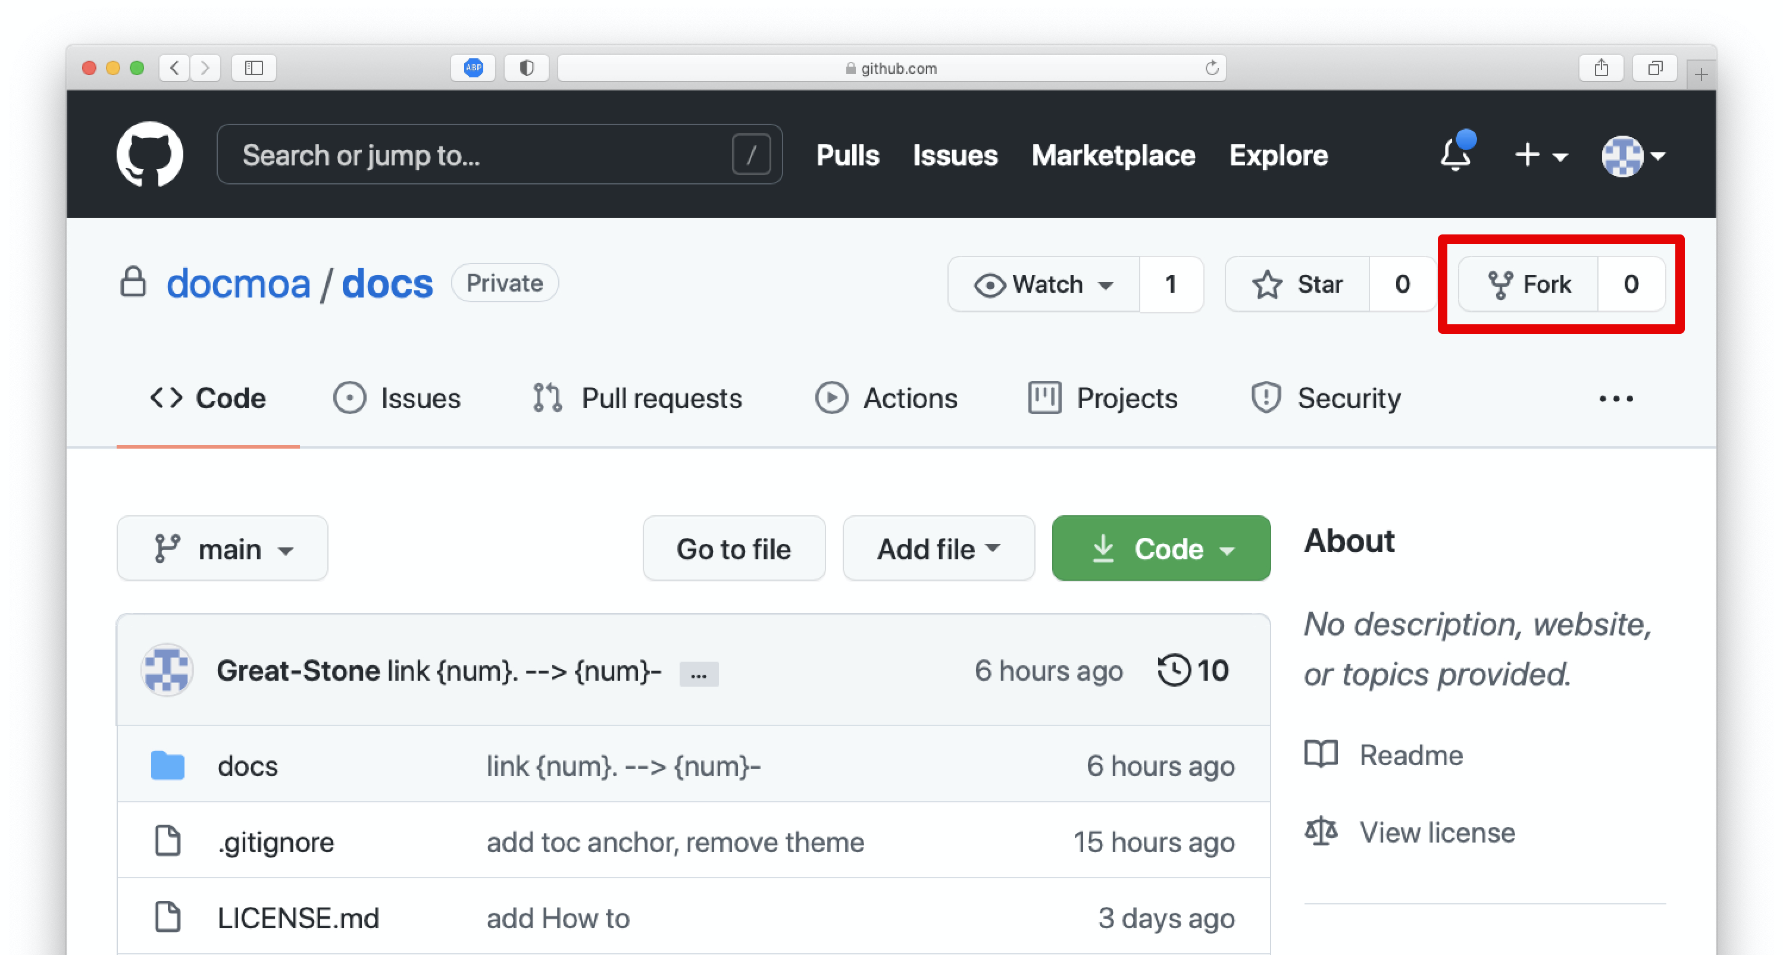Click the Search or jump to field

[484, 154]
